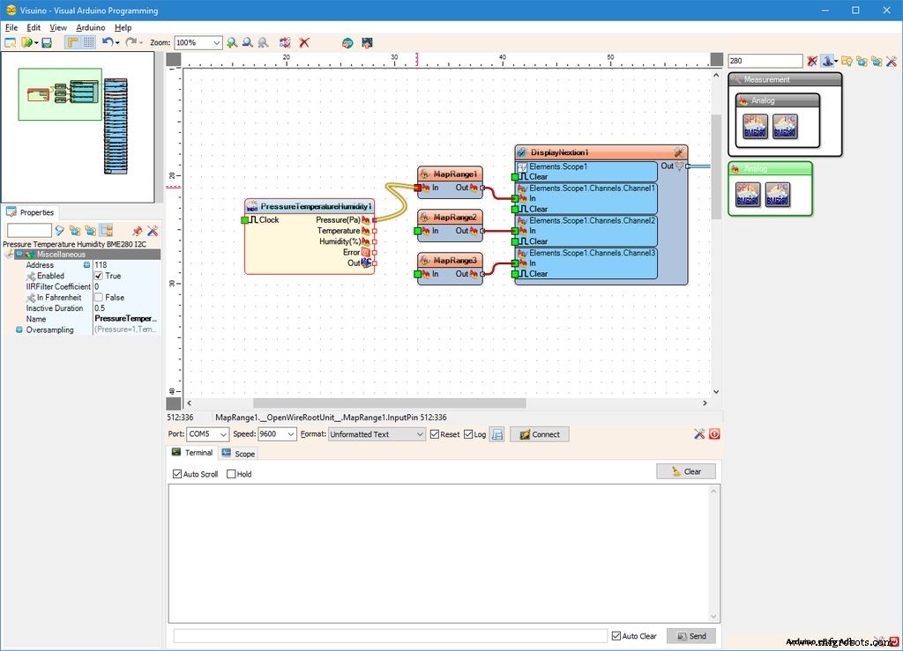This screenshot has height=651, width=903.
Task: Click the Connect button
Action: [x=539, y=434]
